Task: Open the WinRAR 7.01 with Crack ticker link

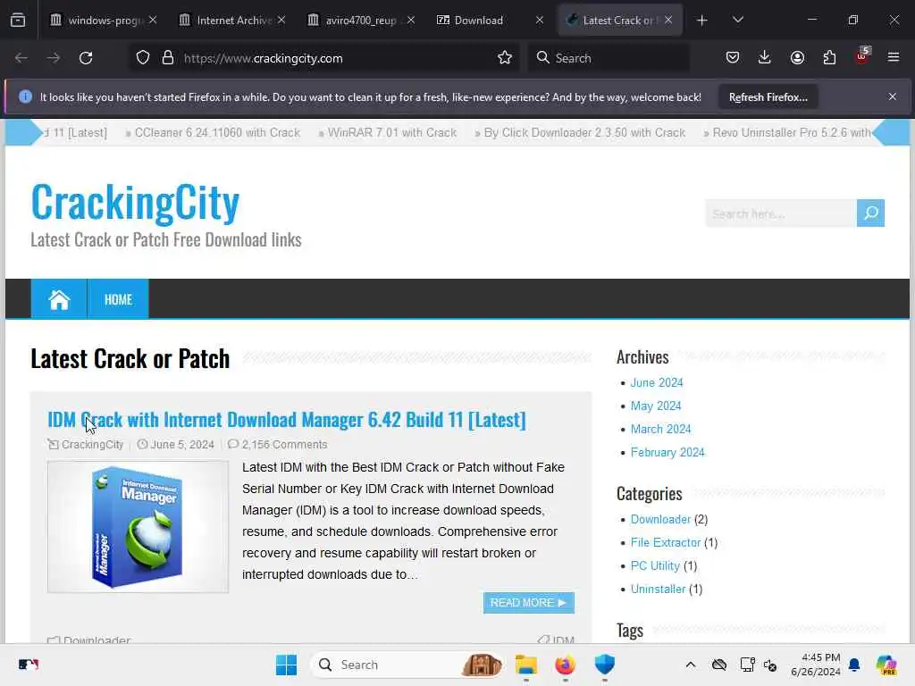Action: tap(392, 133)
